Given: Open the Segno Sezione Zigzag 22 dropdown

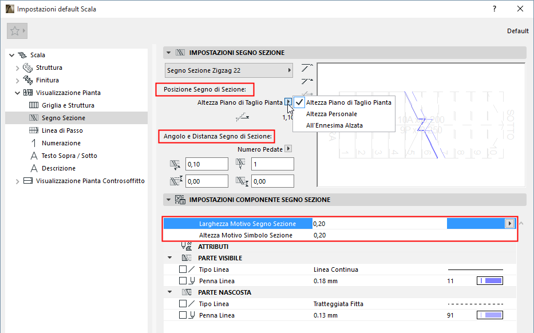Looking at the screenshot, I should coord(229,70).
